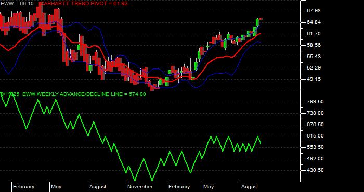
Task: Click the latest green candlestick near 65
Action: [258, 22]
